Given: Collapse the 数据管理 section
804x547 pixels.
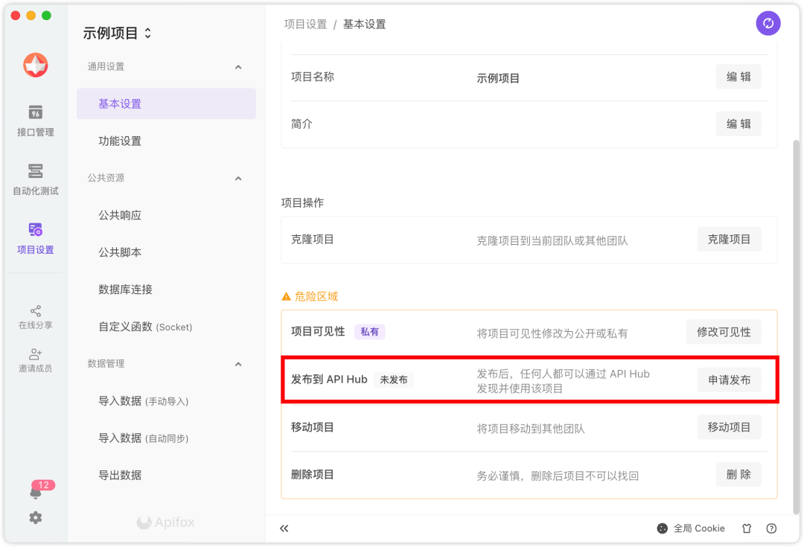Looking at the screenshot, I should (238, 364).
